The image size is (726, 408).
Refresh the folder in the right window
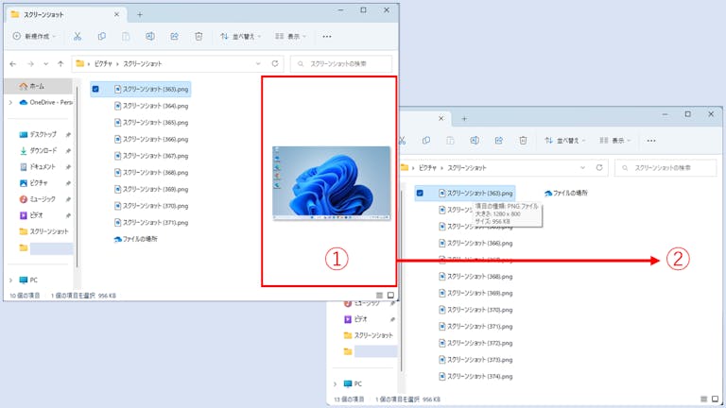pos(599,168)
